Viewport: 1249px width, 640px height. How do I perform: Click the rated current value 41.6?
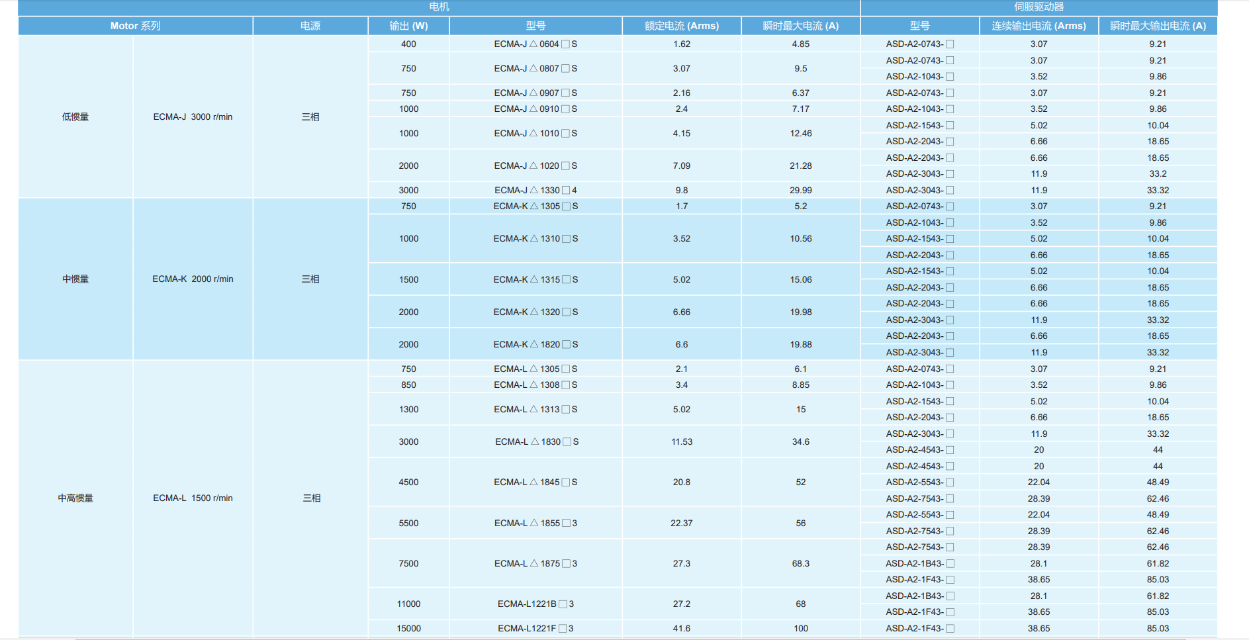(681, 629)
